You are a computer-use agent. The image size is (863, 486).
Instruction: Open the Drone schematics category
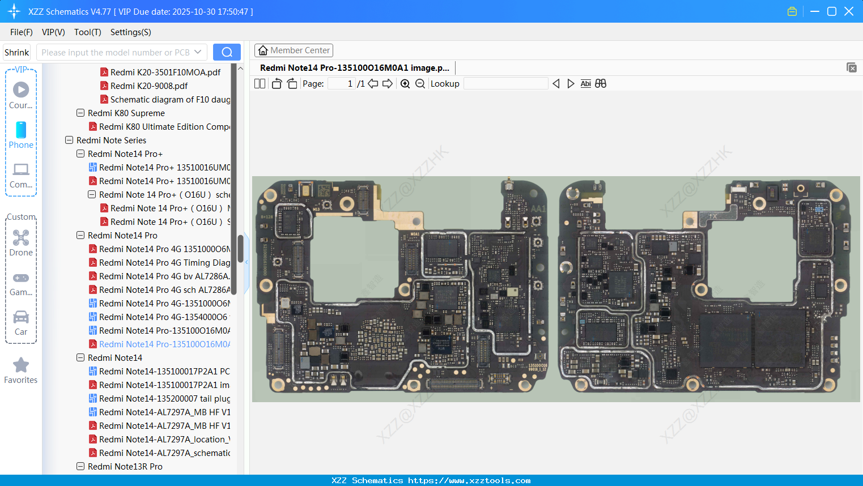click(21, 242)
